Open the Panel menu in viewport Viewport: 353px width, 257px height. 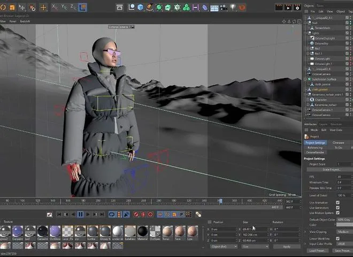12,21
